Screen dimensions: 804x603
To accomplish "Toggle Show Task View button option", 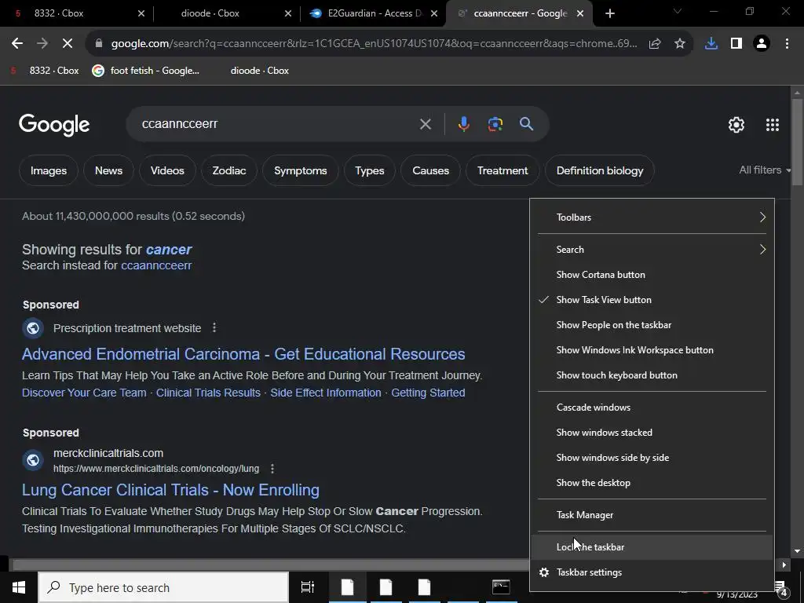I will (652, 300).
